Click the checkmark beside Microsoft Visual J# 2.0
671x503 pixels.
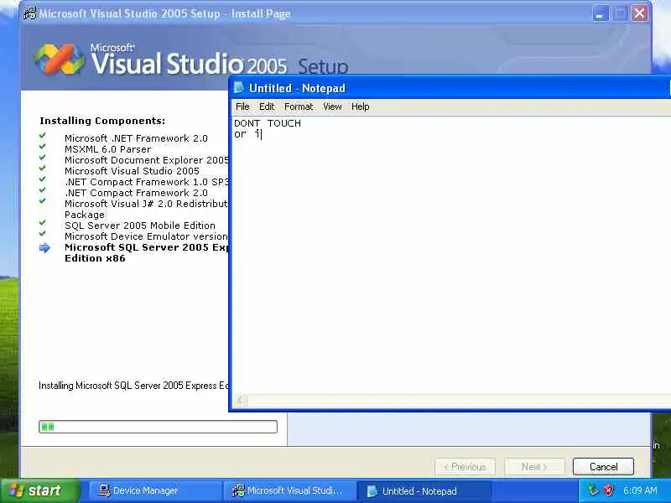(43, 201)
